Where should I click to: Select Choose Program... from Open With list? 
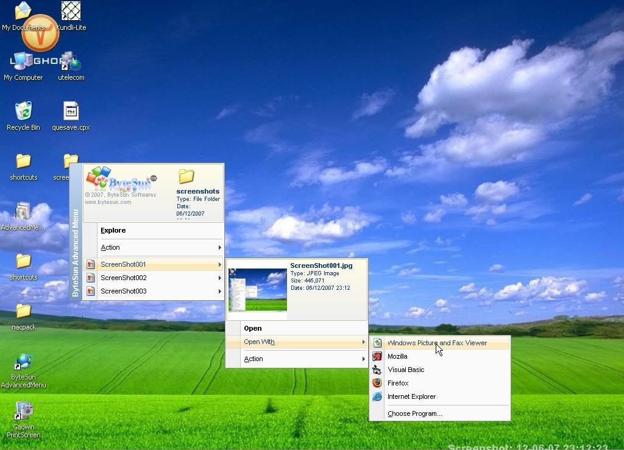point(414,413)
